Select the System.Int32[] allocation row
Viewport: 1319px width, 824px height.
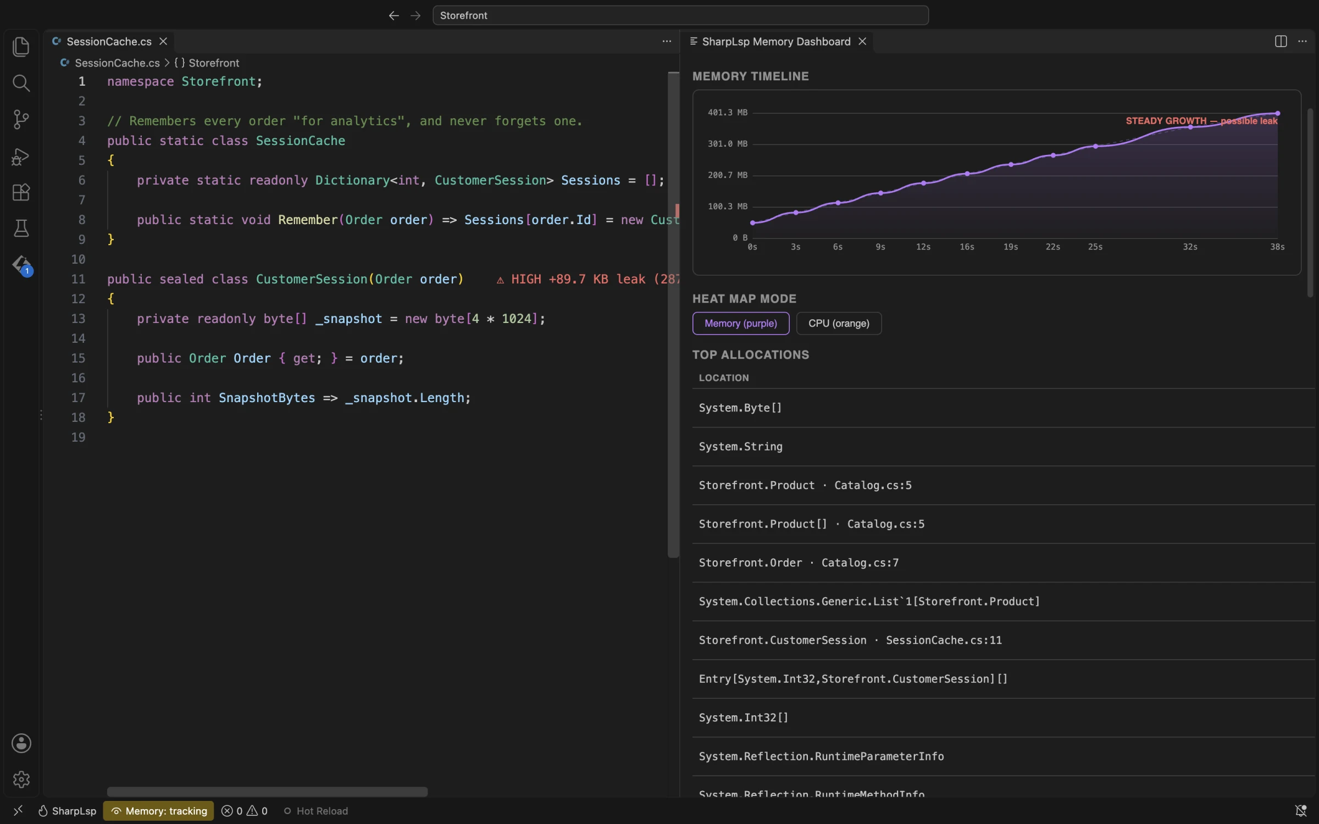coord(1003,718)
